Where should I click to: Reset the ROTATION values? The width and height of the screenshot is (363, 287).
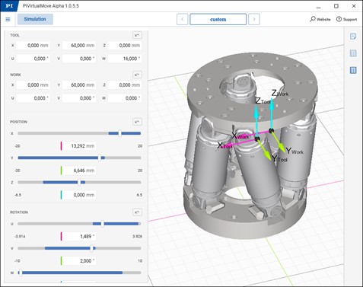tap(137, 212)
